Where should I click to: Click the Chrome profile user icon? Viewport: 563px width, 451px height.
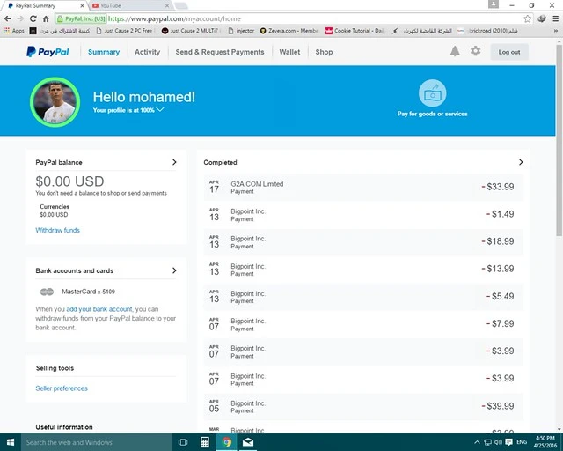(494, 4)
